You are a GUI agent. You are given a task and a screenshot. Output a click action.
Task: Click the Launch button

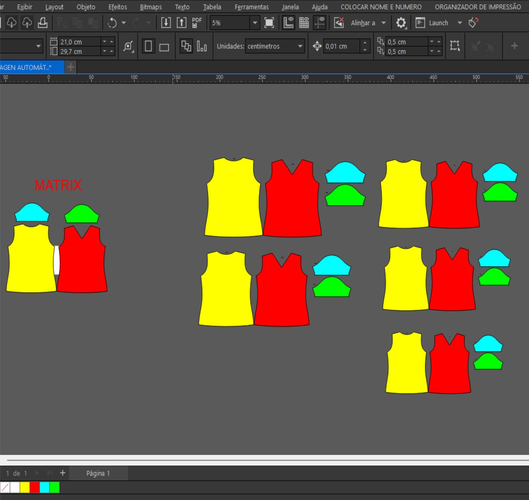tap(438, 23)
